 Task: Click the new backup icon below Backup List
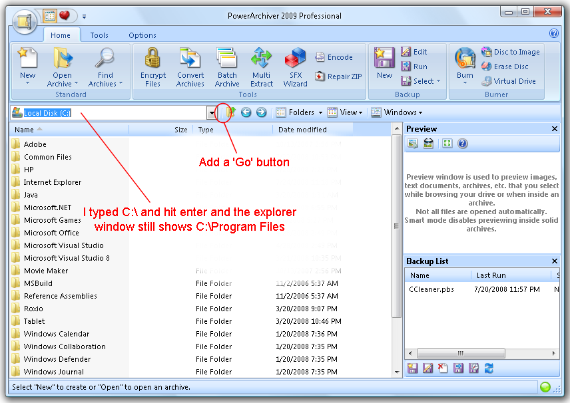[412, 368]
